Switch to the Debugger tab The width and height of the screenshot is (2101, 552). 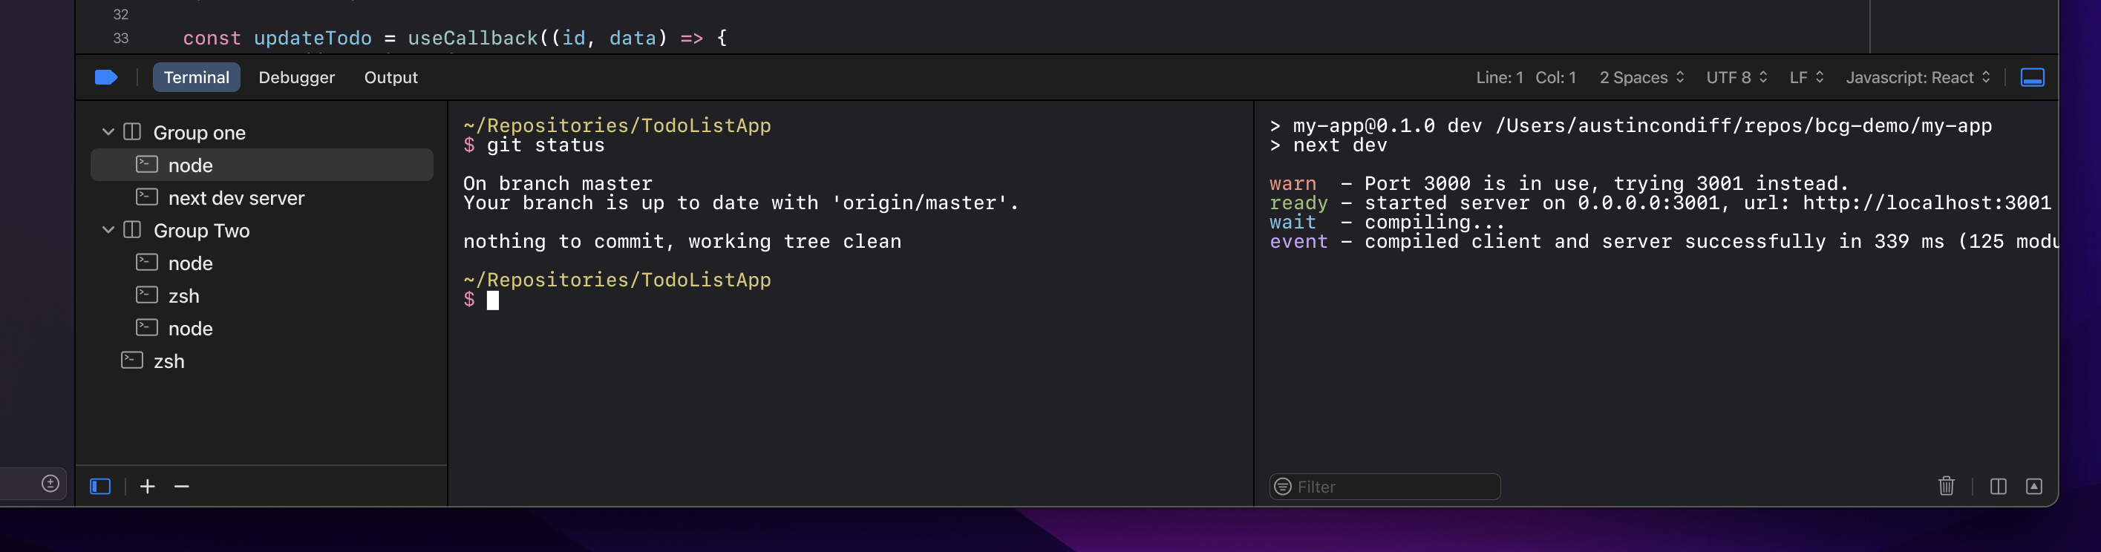(296, 77)
